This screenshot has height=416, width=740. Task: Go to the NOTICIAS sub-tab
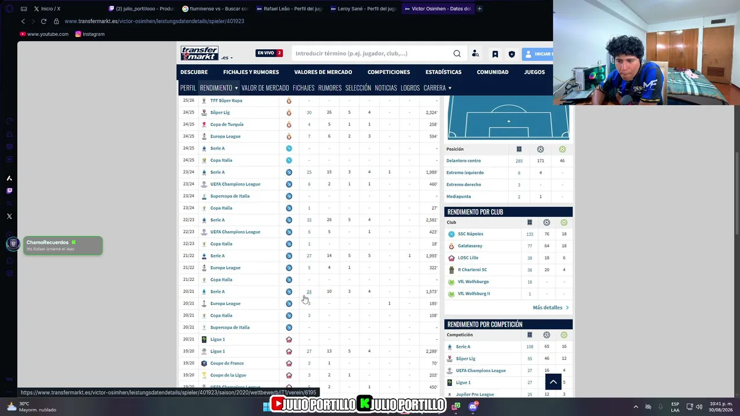tap(386, 88)
